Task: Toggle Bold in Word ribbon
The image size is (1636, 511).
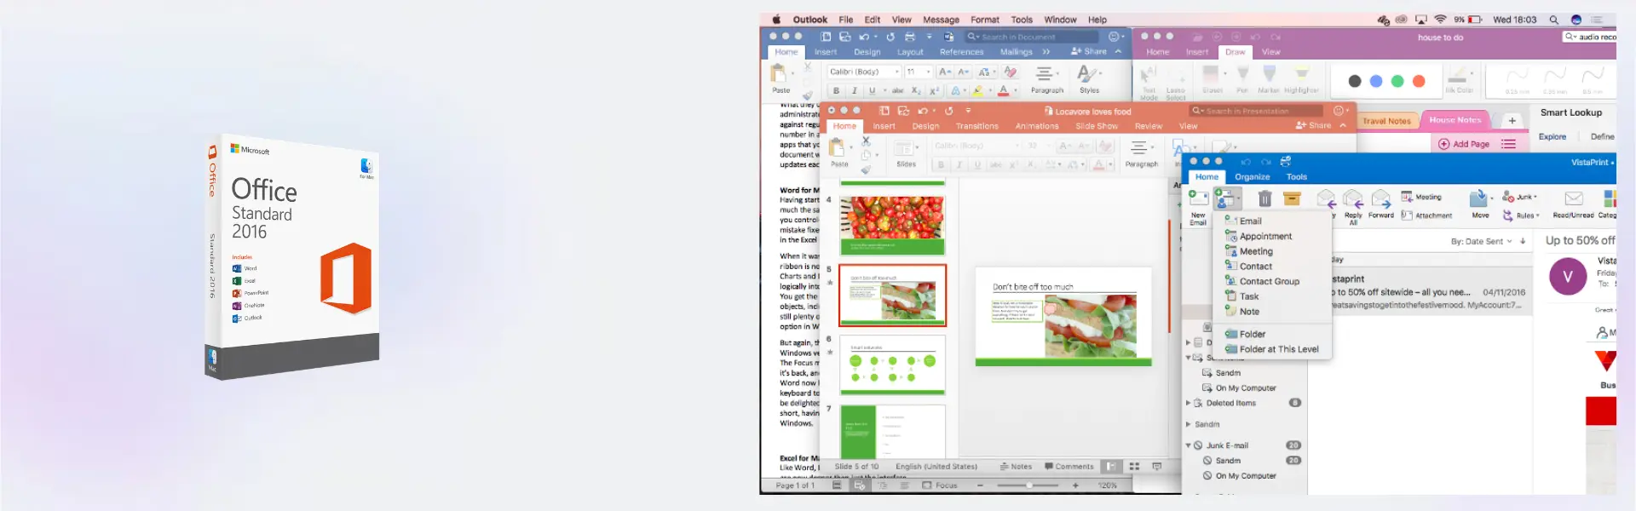Action: point(837,90)
